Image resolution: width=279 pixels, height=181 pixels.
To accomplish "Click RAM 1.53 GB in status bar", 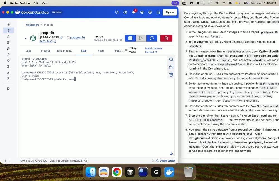I will [27, 161].
